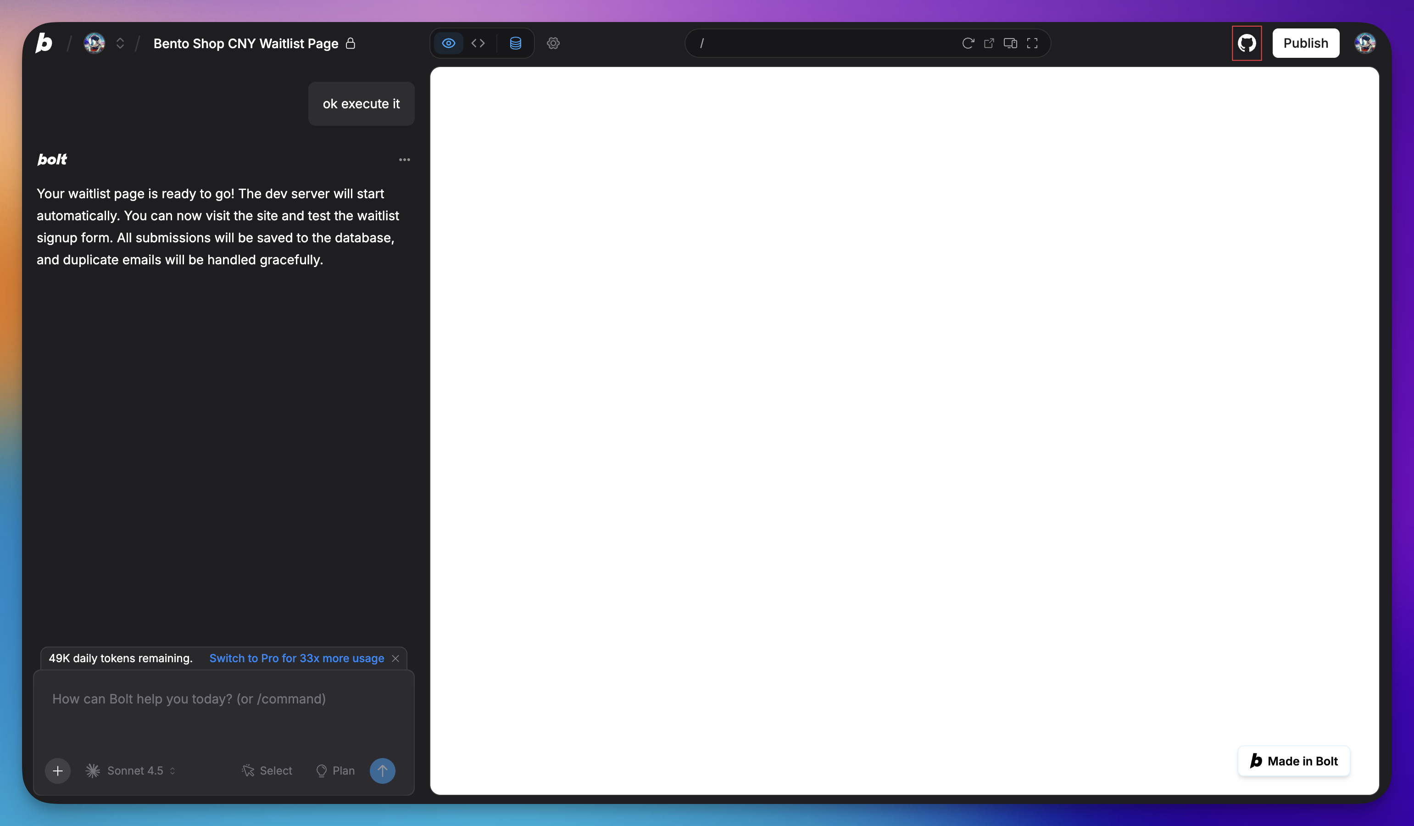The width and height of the screenshot is (1414, 826).
Task: Open the account avatar menu
Action: [x=1364, y=43]
